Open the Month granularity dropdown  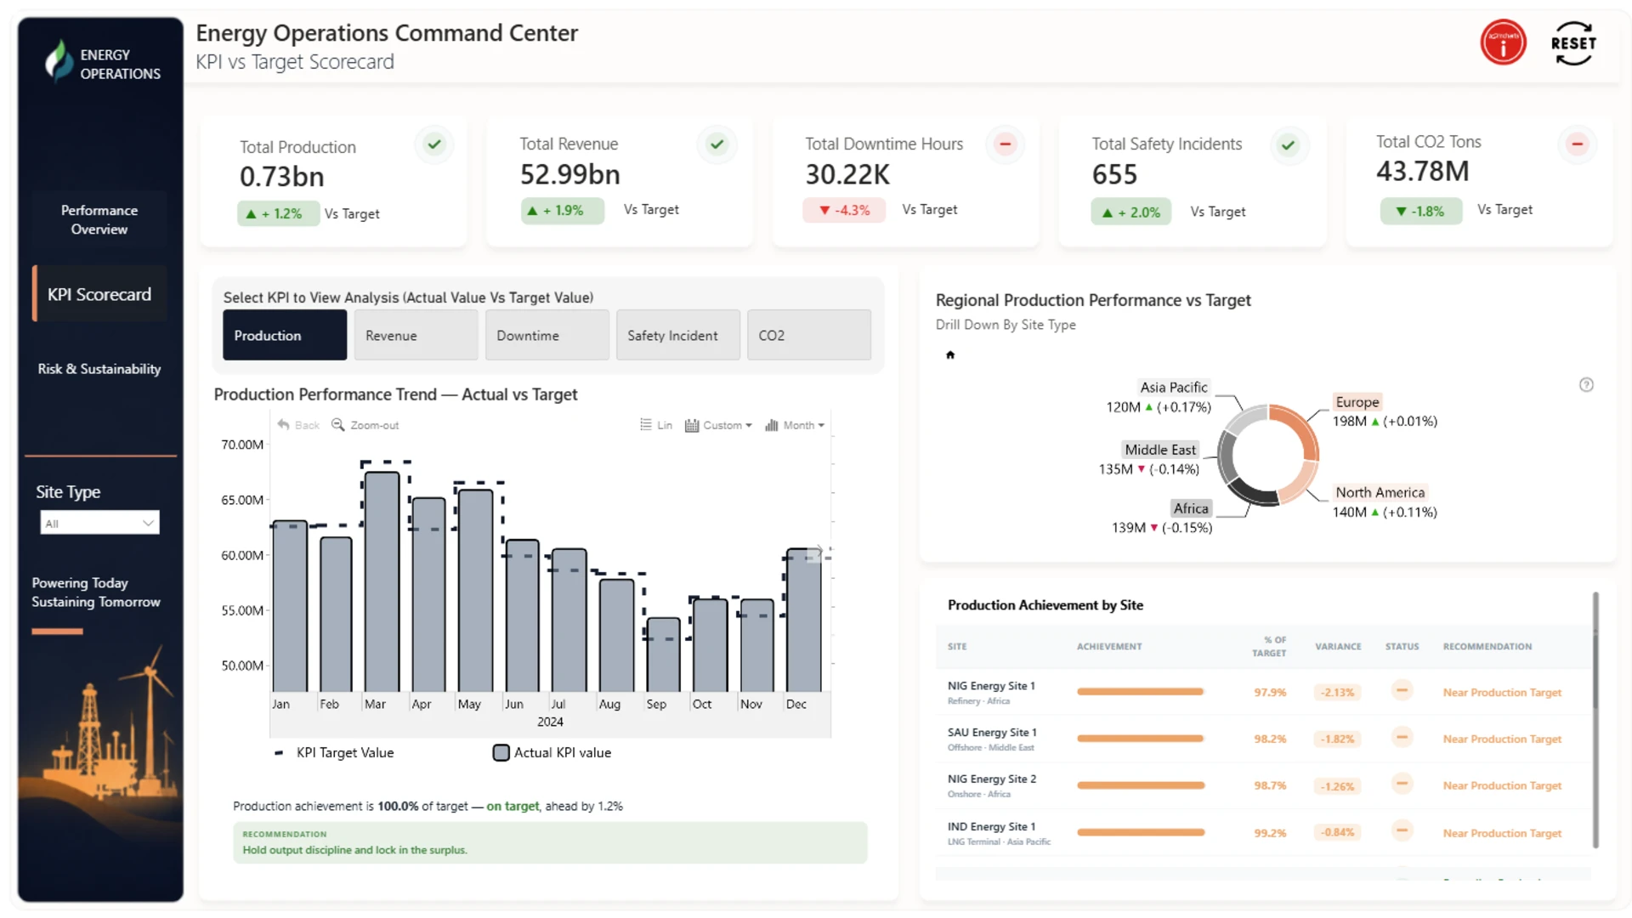795,425
